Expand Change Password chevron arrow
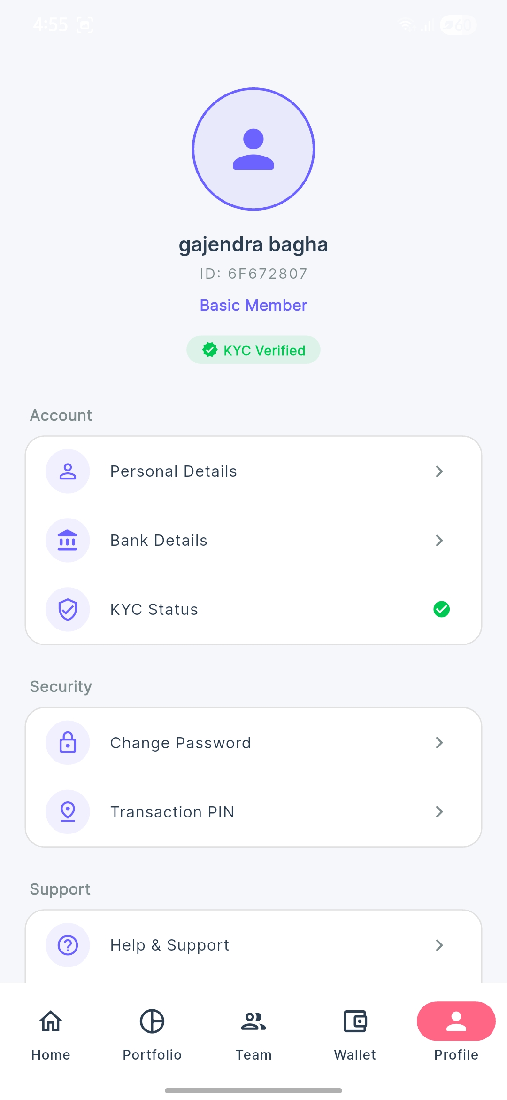 439,743
